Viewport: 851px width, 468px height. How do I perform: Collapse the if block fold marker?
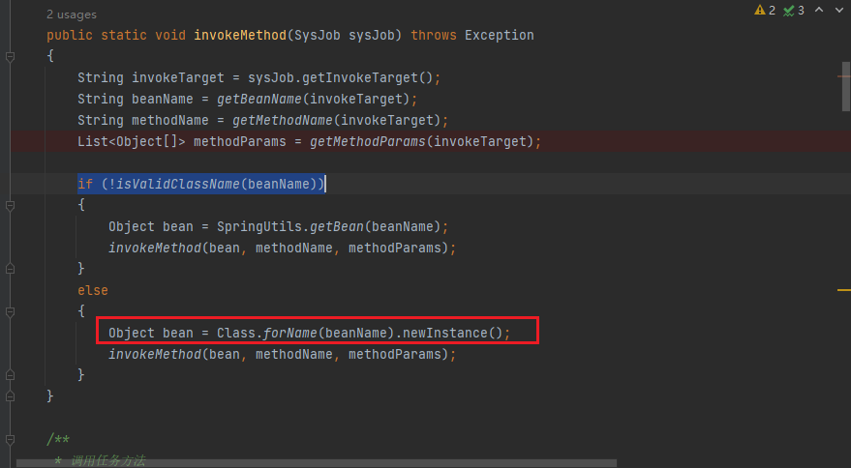click(11, 205)
